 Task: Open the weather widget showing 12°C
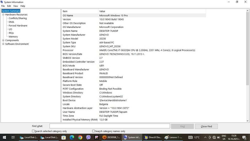coord(194,137)
